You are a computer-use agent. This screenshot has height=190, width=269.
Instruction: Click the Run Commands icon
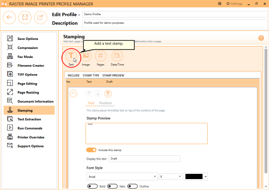[10, 128]
